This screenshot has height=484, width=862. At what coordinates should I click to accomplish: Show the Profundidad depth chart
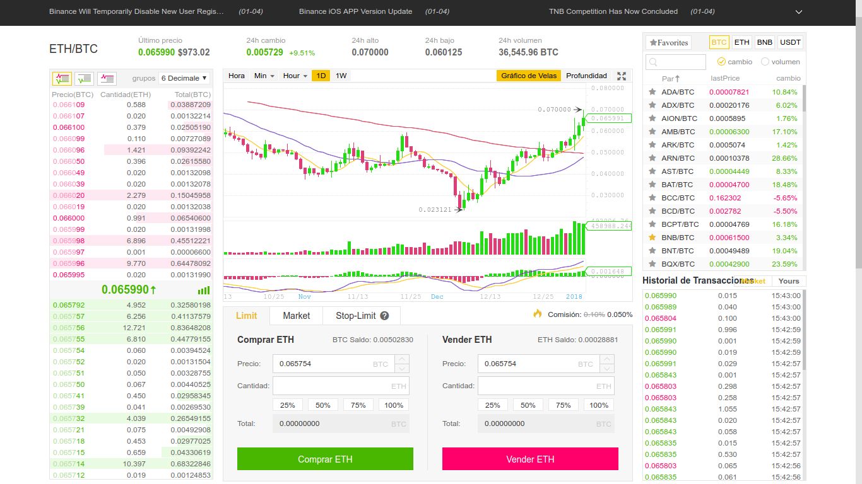click(x=586, y=76)
